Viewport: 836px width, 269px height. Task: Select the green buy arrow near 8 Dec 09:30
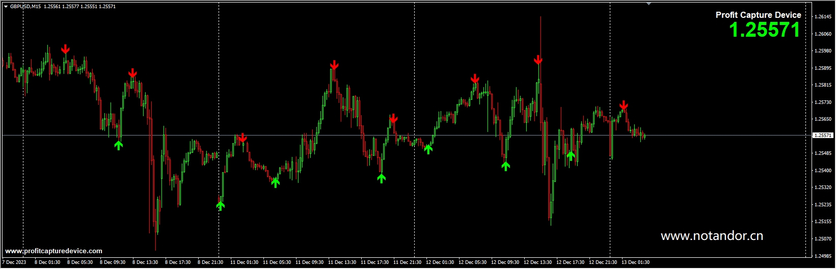[119, 145]
